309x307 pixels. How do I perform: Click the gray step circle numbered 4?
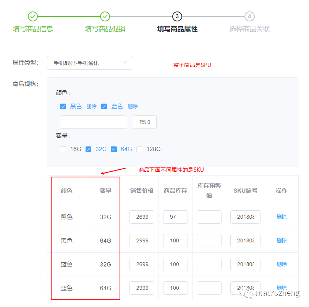249,16
